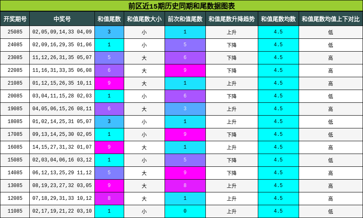Image resolution: width=363 pixels, height=218 pixels.
Task: Select the 开奖期号 column header
Action: point(15,19)
